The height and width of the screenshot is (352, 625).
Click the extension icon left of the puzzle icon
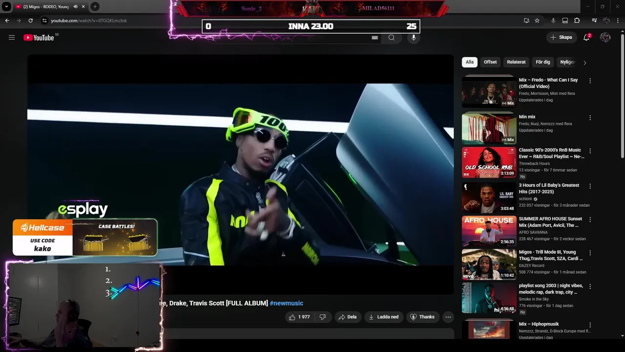coord(565,21)
